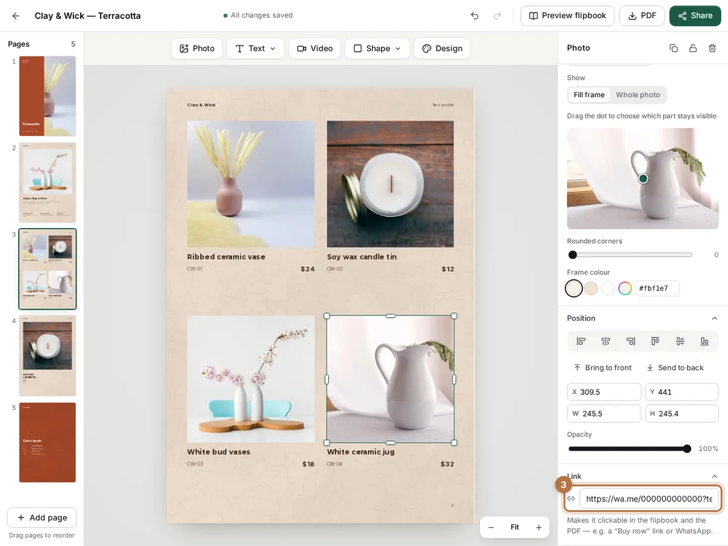
Task: Open the Text dropdown in the toolbar
Action: click(255, 49)
